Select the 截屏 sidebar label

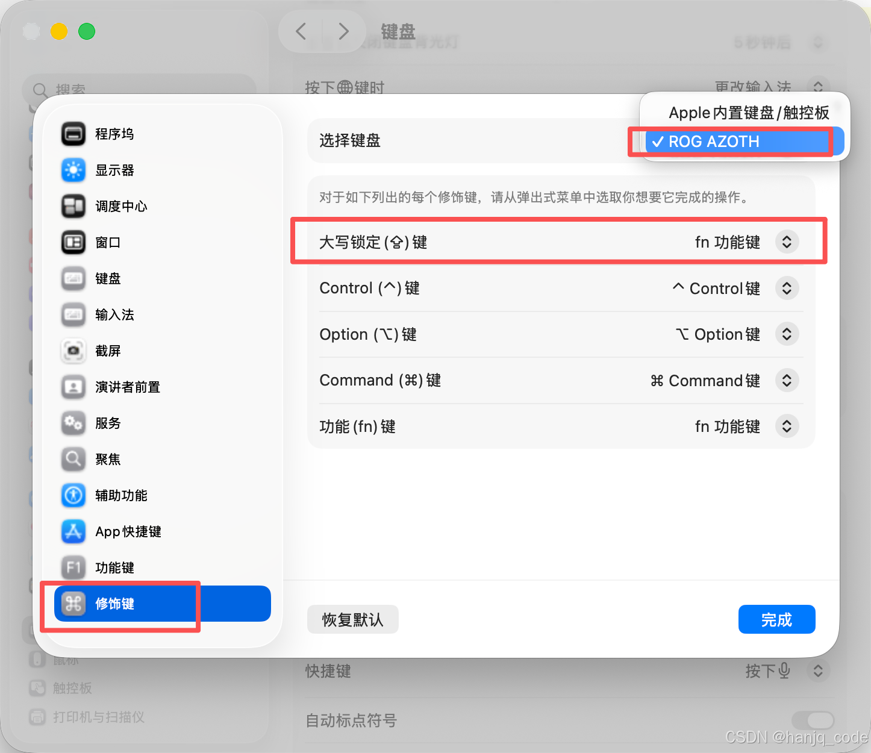click(108, 351)
